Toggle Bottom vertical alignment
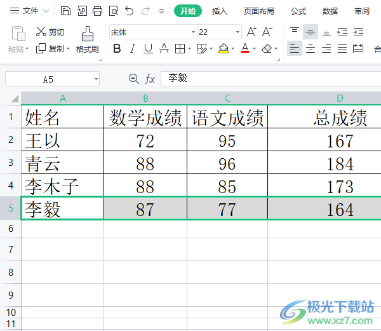This screenshot has width=381, height=331. pos(326,32)
